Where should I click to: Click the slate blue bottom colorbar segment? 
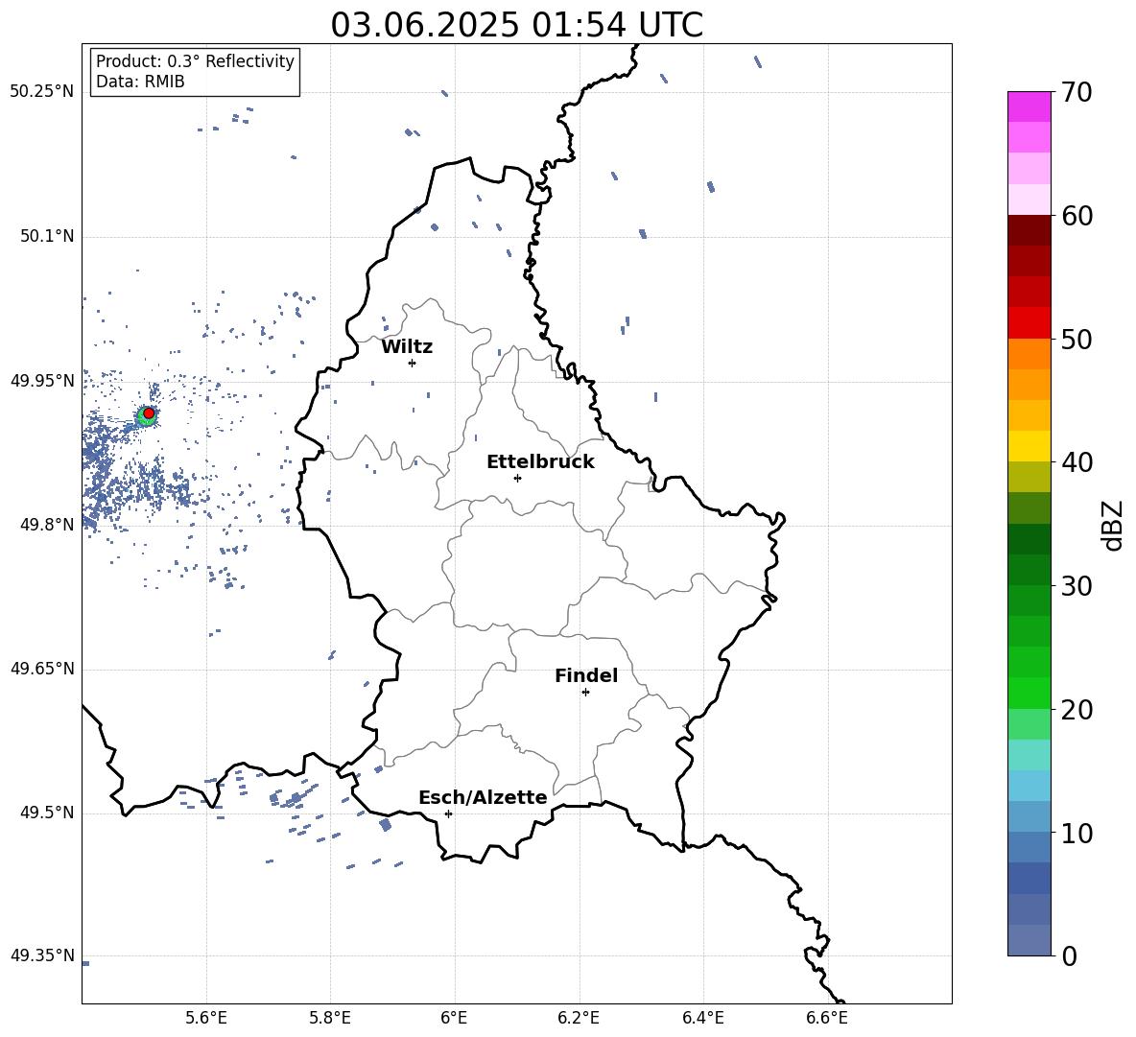[1029, 940]
